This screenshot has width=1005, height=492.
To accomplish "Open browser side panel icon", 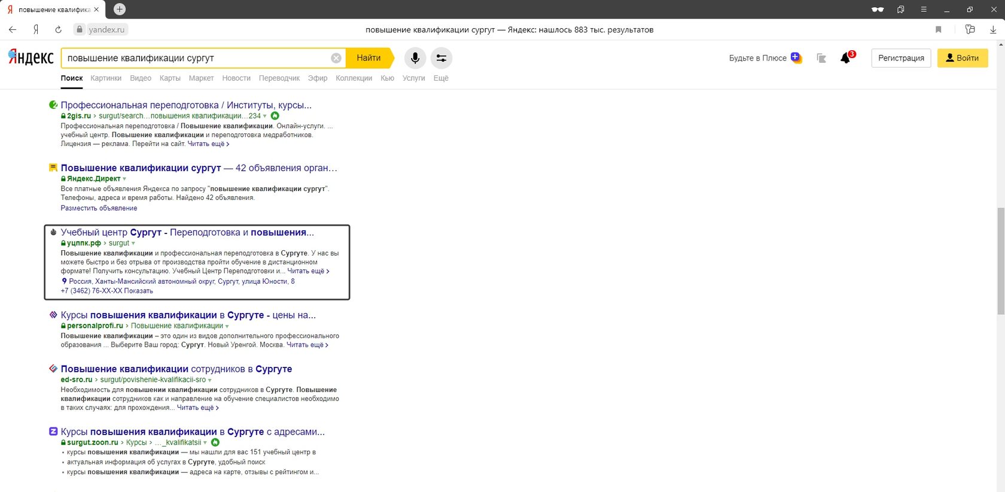I will click(x=970, y=29).
